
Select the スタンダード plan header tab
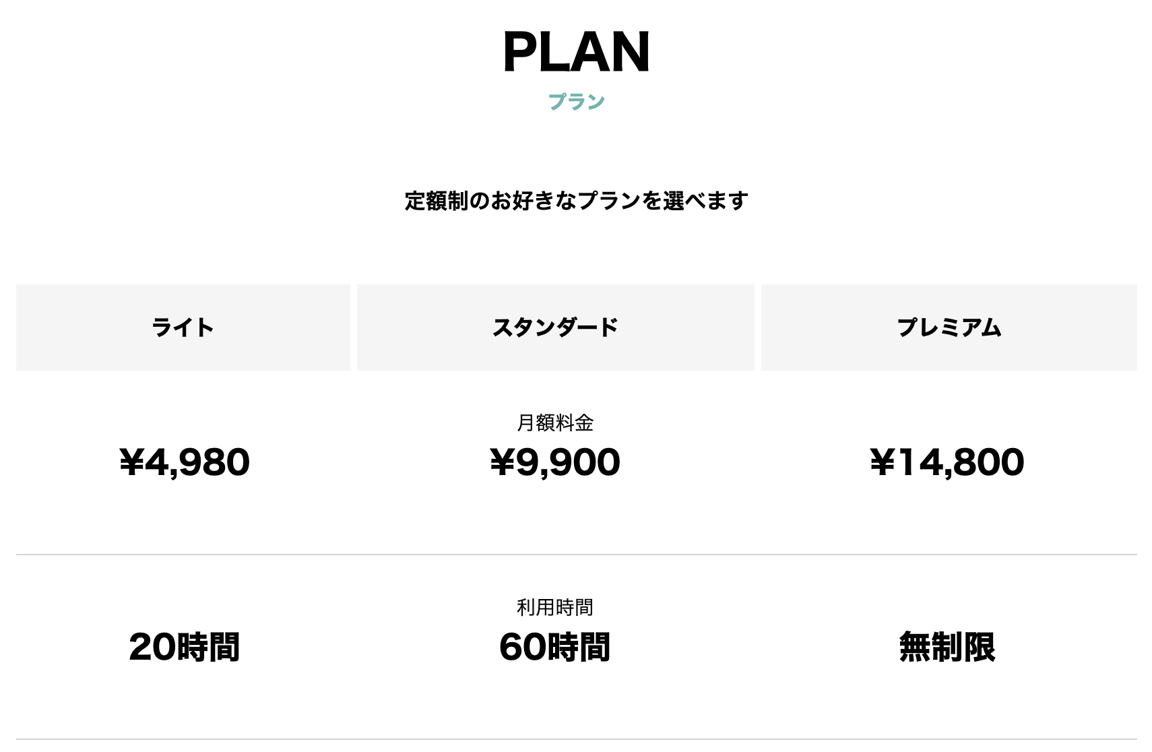point(555,327)
